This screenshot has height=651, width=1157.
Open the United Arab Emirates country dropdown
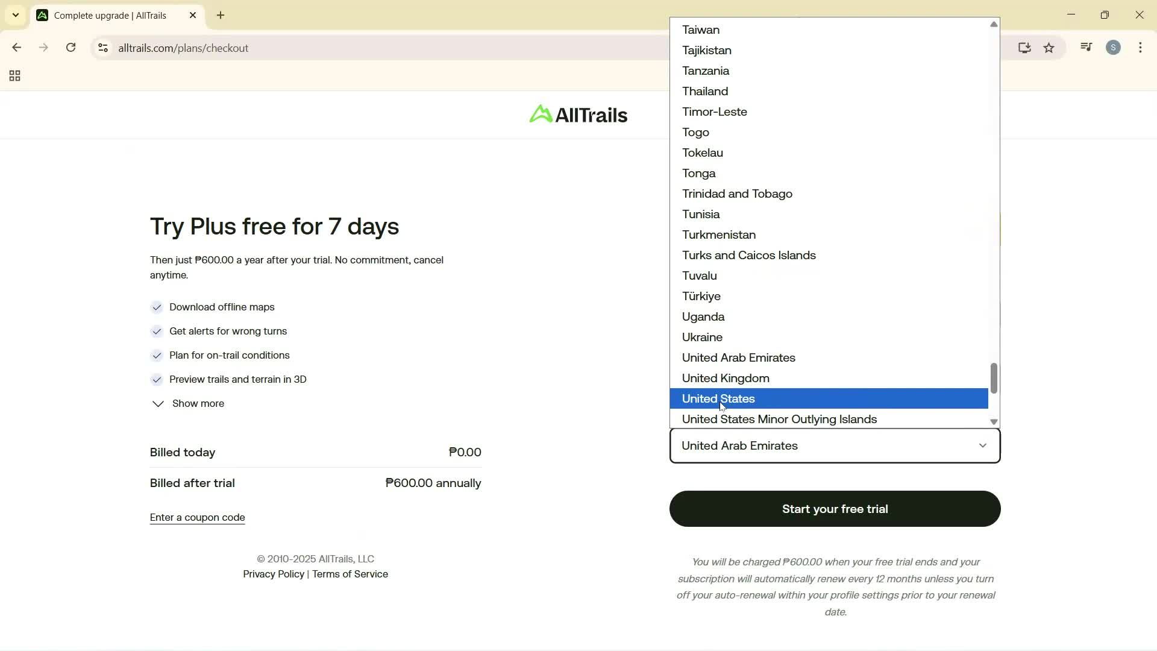(834, 446)
